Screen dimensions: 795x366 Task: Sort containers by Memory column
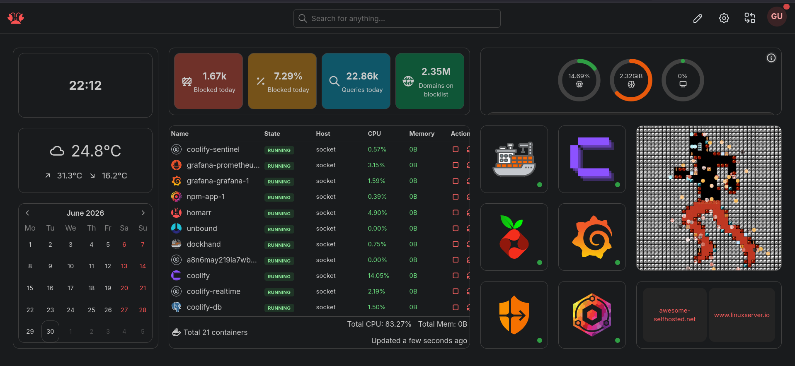pos(422,134)
